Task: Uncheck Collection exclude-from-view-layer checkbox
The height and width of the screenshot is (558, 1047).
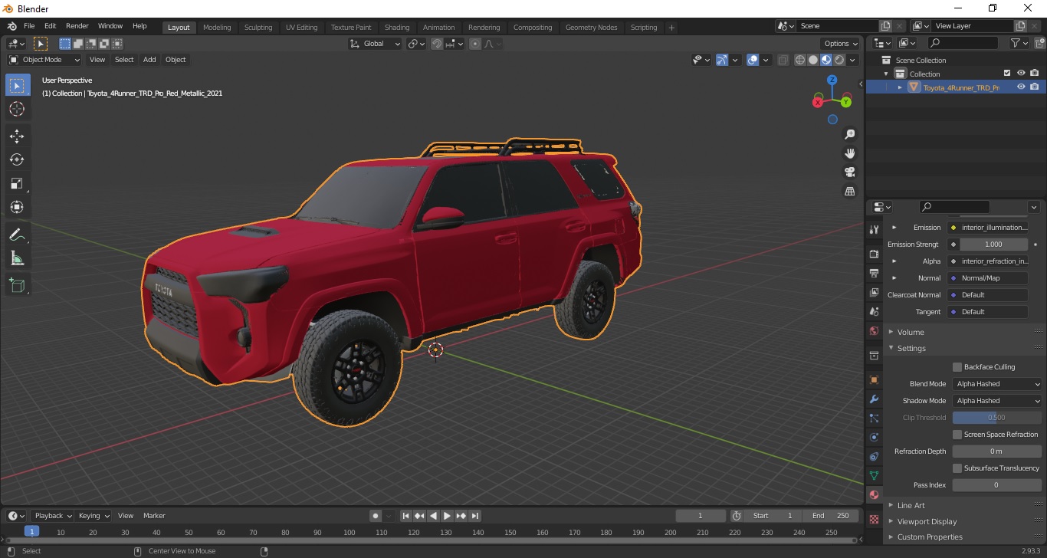Action: tap(1007, 74)
